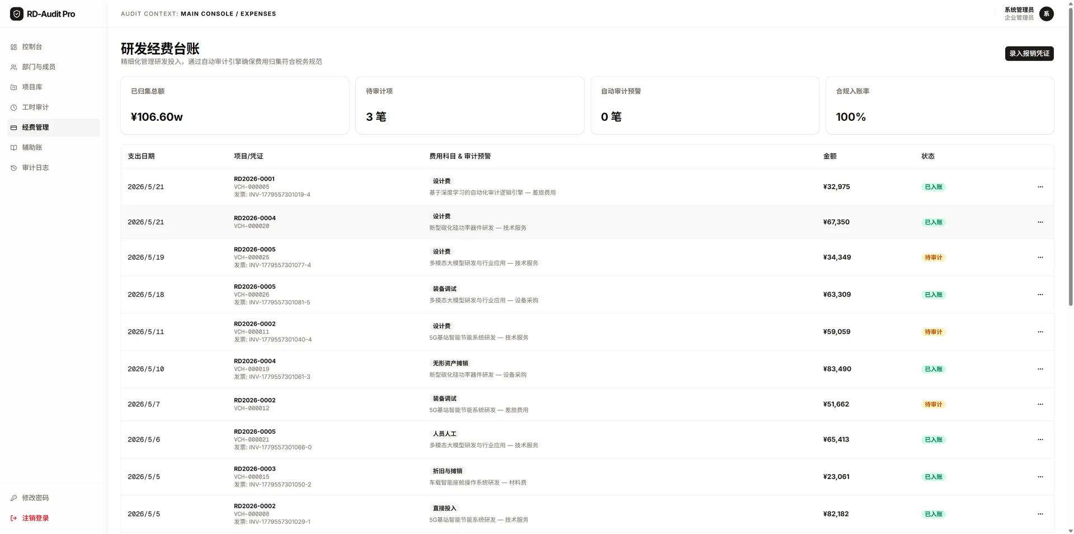The height and width of the screenshot is (534, 1074).
Task: Click the 工时审计 clock icon
Action: click(x=13, y=107)
